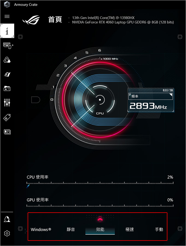
Task: Select the 靜音 silent mode
Action: 71,230
